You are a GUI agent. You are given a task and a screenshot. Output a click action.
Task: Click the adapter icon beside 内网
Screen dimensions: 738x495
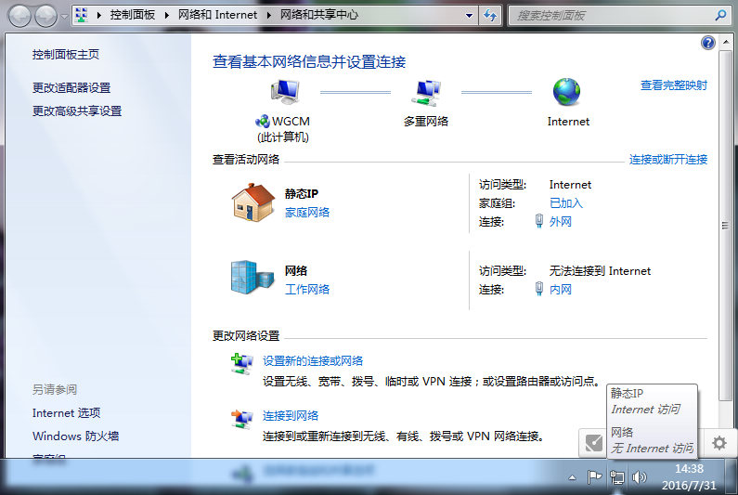pos(539,289)
